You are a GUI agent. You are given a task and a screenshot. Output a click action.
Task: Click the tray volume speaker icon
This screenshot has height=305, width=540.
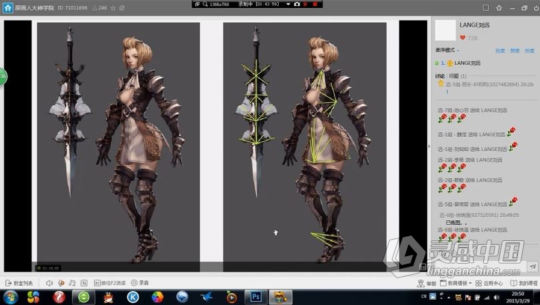pyautogui.click(x=496, y=298)
